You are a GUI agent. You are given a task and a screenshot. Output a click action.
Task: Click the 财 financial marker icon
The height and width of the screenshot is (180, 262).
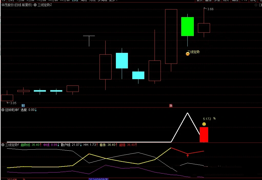[x=23, y=106]
